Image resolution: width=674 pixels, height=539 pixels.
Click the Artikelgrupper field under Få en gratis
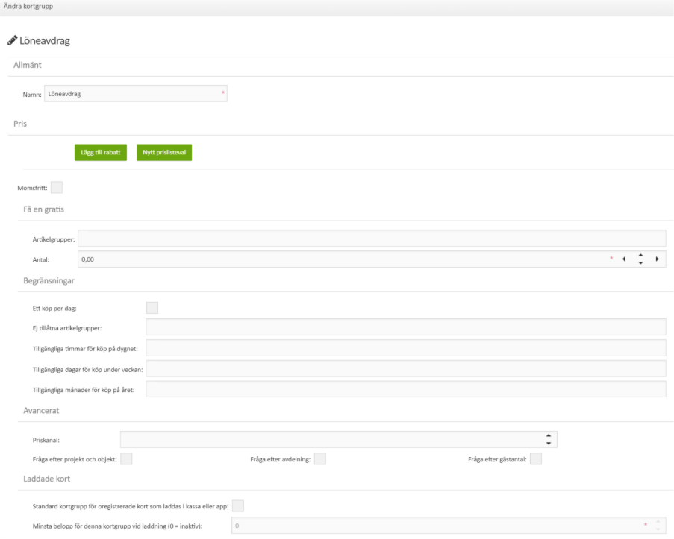[373, 237]
